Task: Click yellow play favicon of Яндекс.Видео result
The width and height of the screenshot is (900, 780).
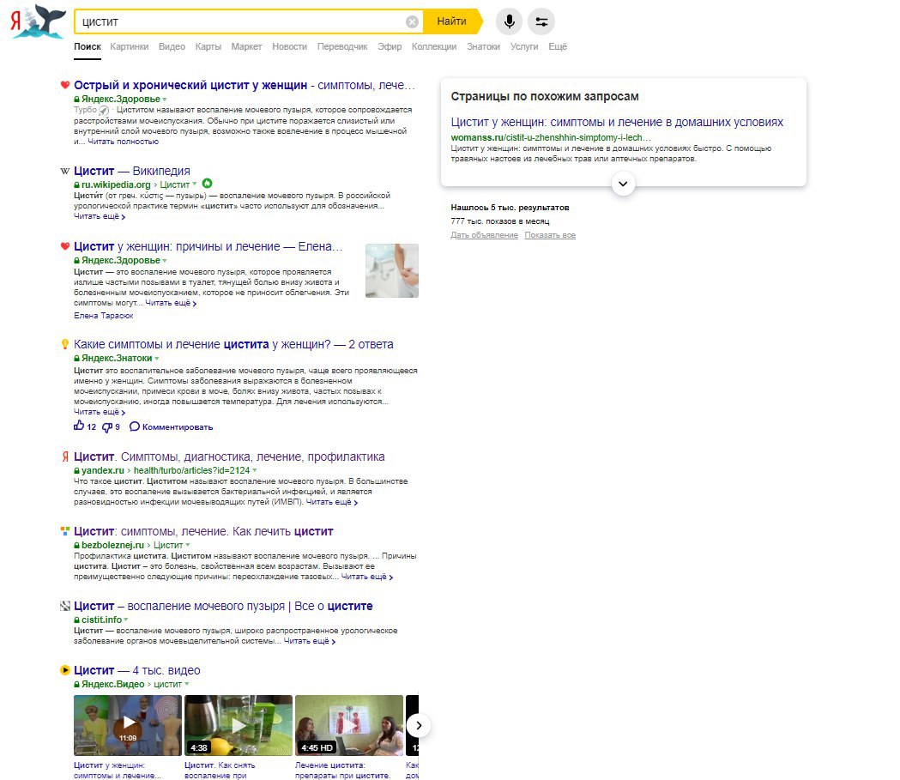Action: (65, 670)
